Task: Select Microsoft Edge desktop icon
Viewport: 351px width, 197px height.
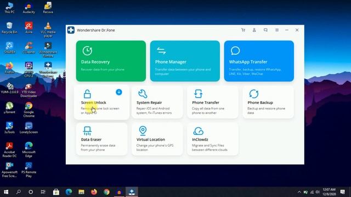Action: tap(29, 149)
